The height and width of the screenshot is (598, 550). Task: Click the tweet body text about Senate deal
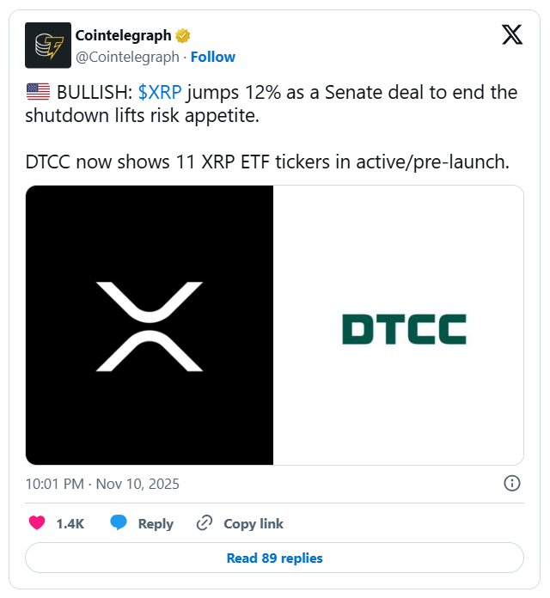[272, 104]
